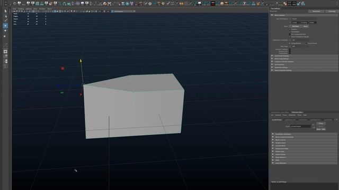Click the green manipulator handle in viewport
Screen dimensions: 339x190
pos(62,92)
